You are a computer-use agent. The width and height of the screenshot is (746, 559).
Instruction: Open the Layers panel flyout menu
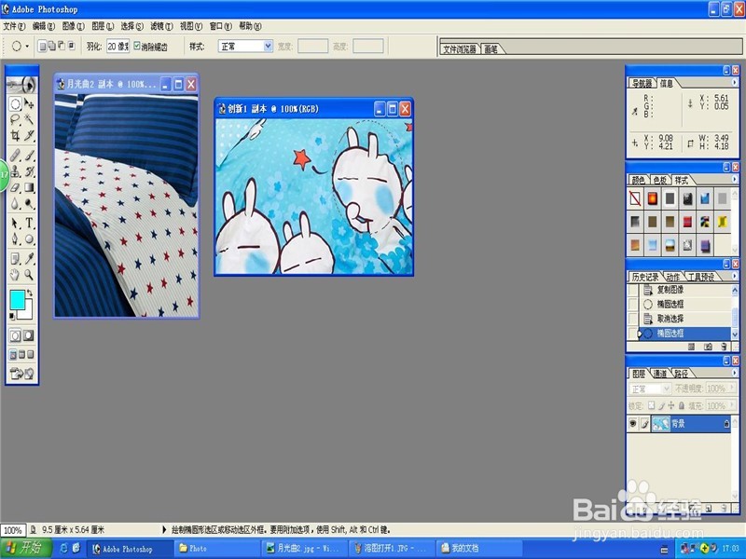click(734, 373)
